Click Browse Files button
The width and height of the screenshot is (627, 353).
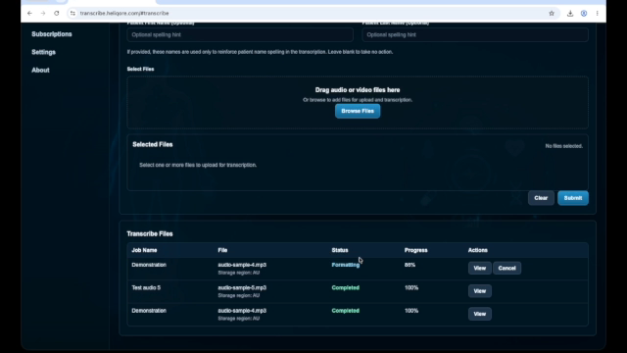[x=358, y=111]
